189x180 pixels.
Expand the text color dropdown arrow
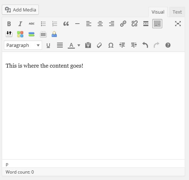click(x=79, y=45)
